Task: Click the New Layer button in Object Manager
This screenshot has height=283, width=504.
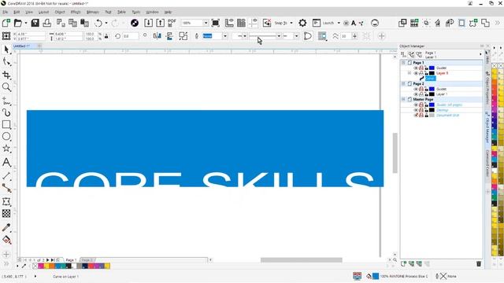Action: [404, 264]
